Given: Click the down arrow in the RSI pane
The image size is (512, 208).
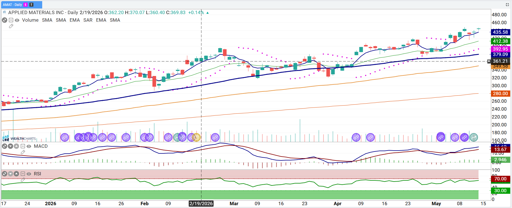Looking at the screenshot, I should pos(10,174).
